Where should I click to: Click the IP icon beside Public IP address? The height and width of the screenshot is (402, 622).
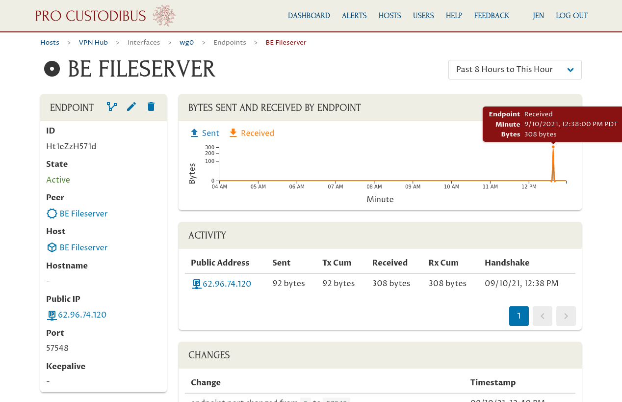pyautogui.click(x=52, y=315)
